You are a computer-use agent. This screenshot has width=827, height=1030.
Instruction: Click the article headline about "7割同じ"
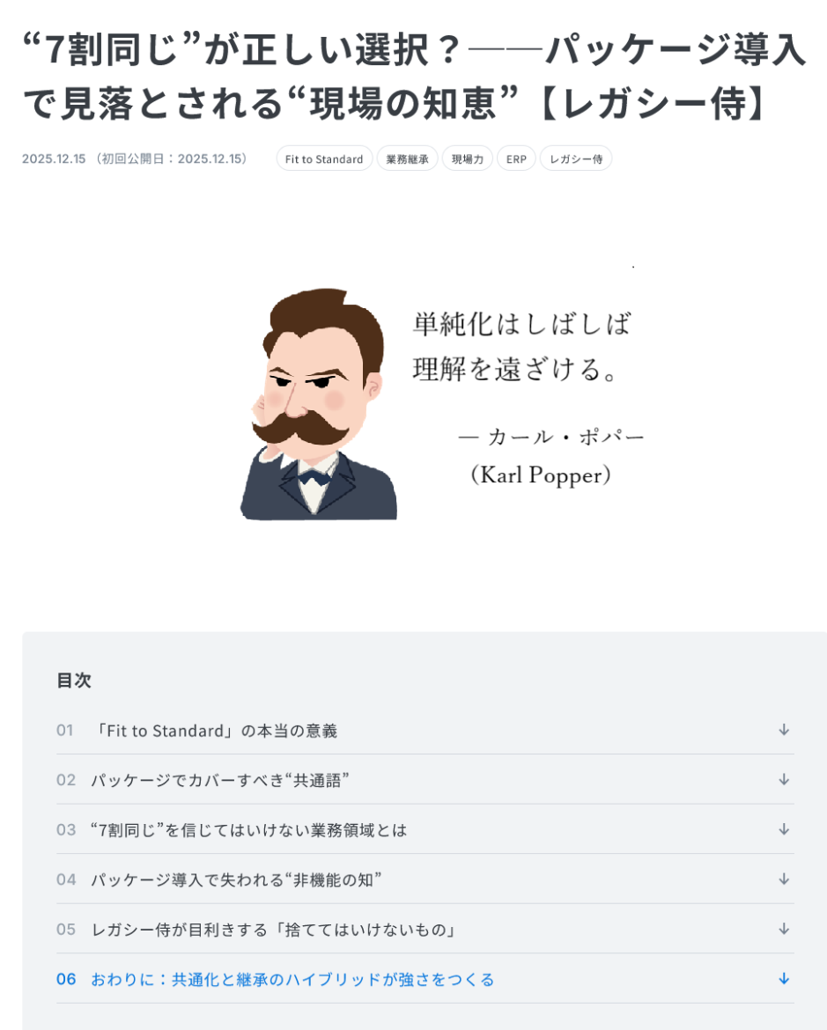coord(414,77)
